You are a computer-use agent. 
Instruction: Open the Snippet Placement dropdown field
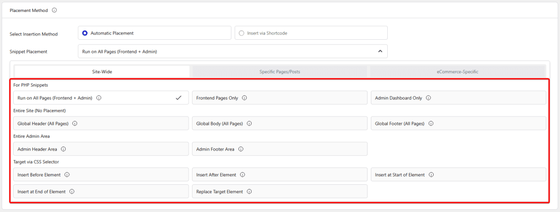pyautogui.click(x=232, y=51)
